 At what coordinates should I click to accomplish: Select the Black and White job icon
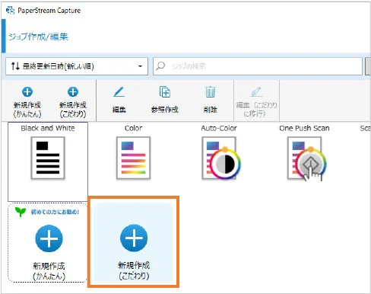tap(48, 158)
